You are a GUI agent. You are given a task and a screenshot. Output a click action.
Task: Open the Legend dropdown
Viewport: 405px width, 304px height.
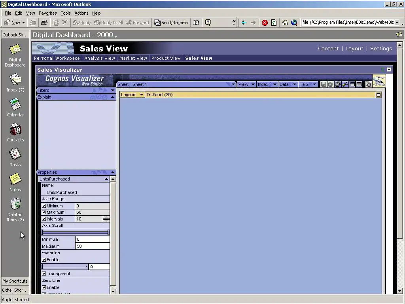point(132,95)
